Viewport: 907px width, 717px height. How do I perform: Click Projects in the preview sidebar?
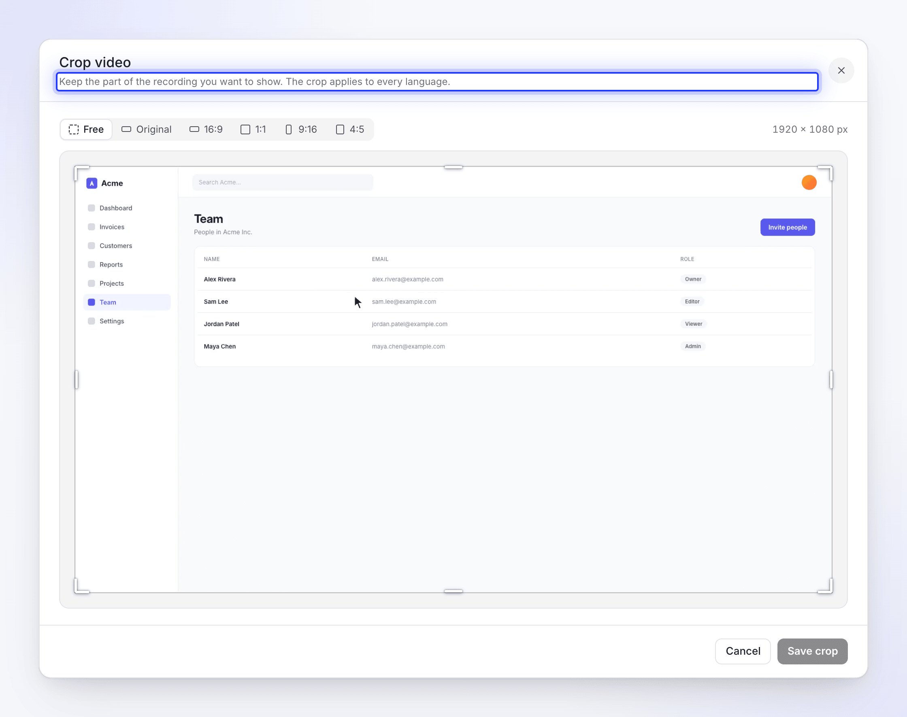pos(127,283)
